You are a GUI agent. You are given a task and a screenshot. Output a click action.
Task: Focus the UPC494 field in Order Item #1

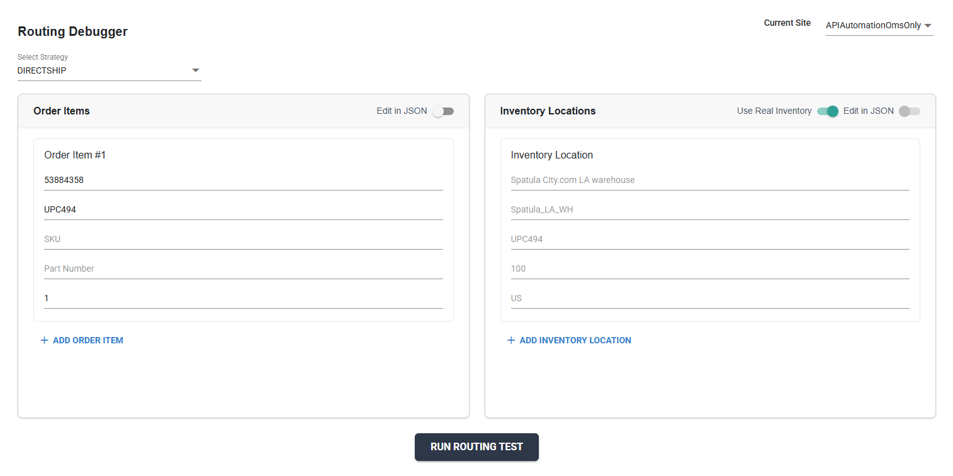point(243,210)
